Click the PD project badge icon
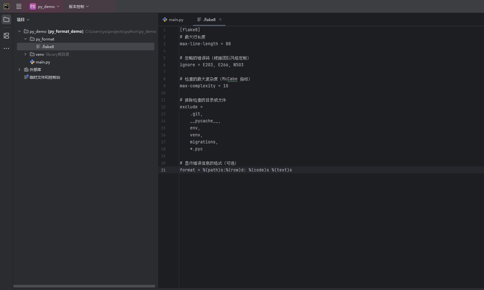 click(x=33, y=6)
